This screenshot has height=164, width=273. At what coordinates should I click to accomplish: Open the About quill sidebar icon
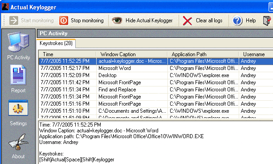18,142
